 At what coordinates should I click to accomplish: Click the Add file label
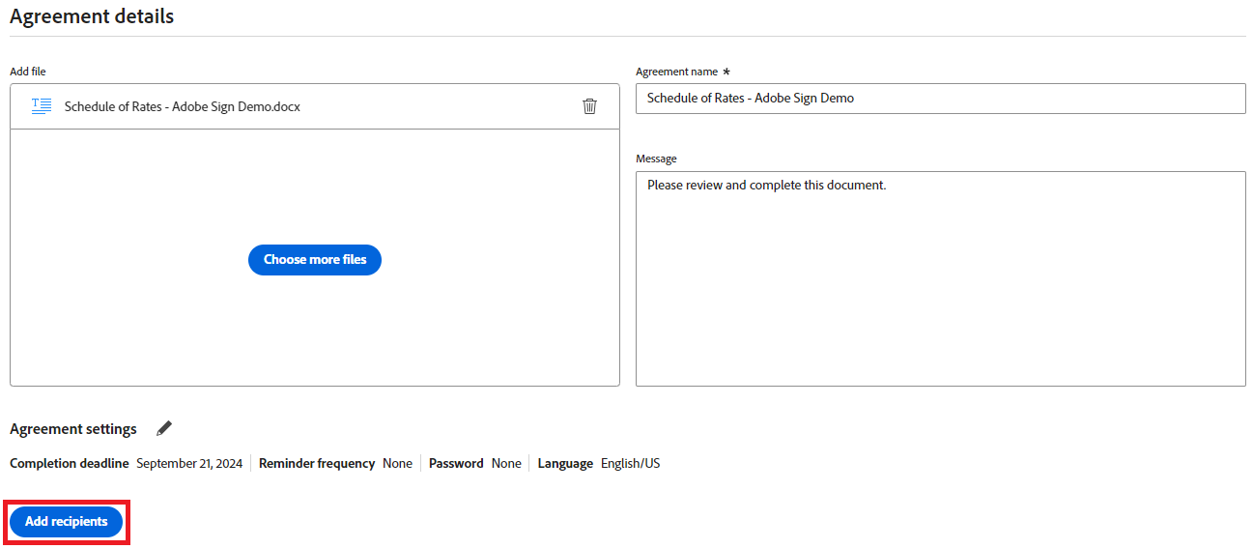[28, 72]
